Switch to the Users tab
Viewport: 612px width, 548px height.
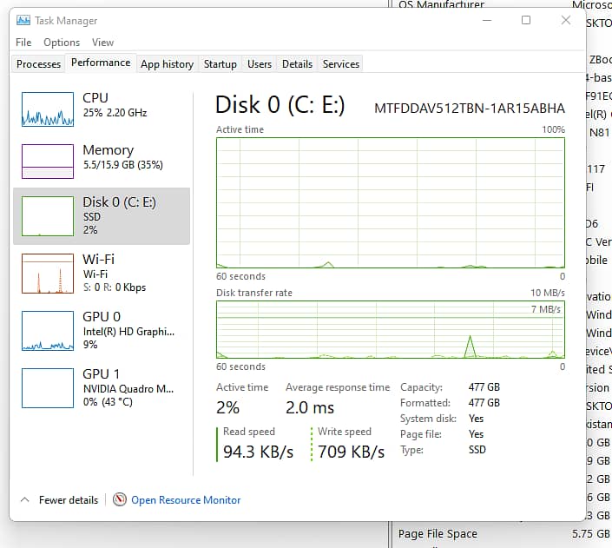260,64
